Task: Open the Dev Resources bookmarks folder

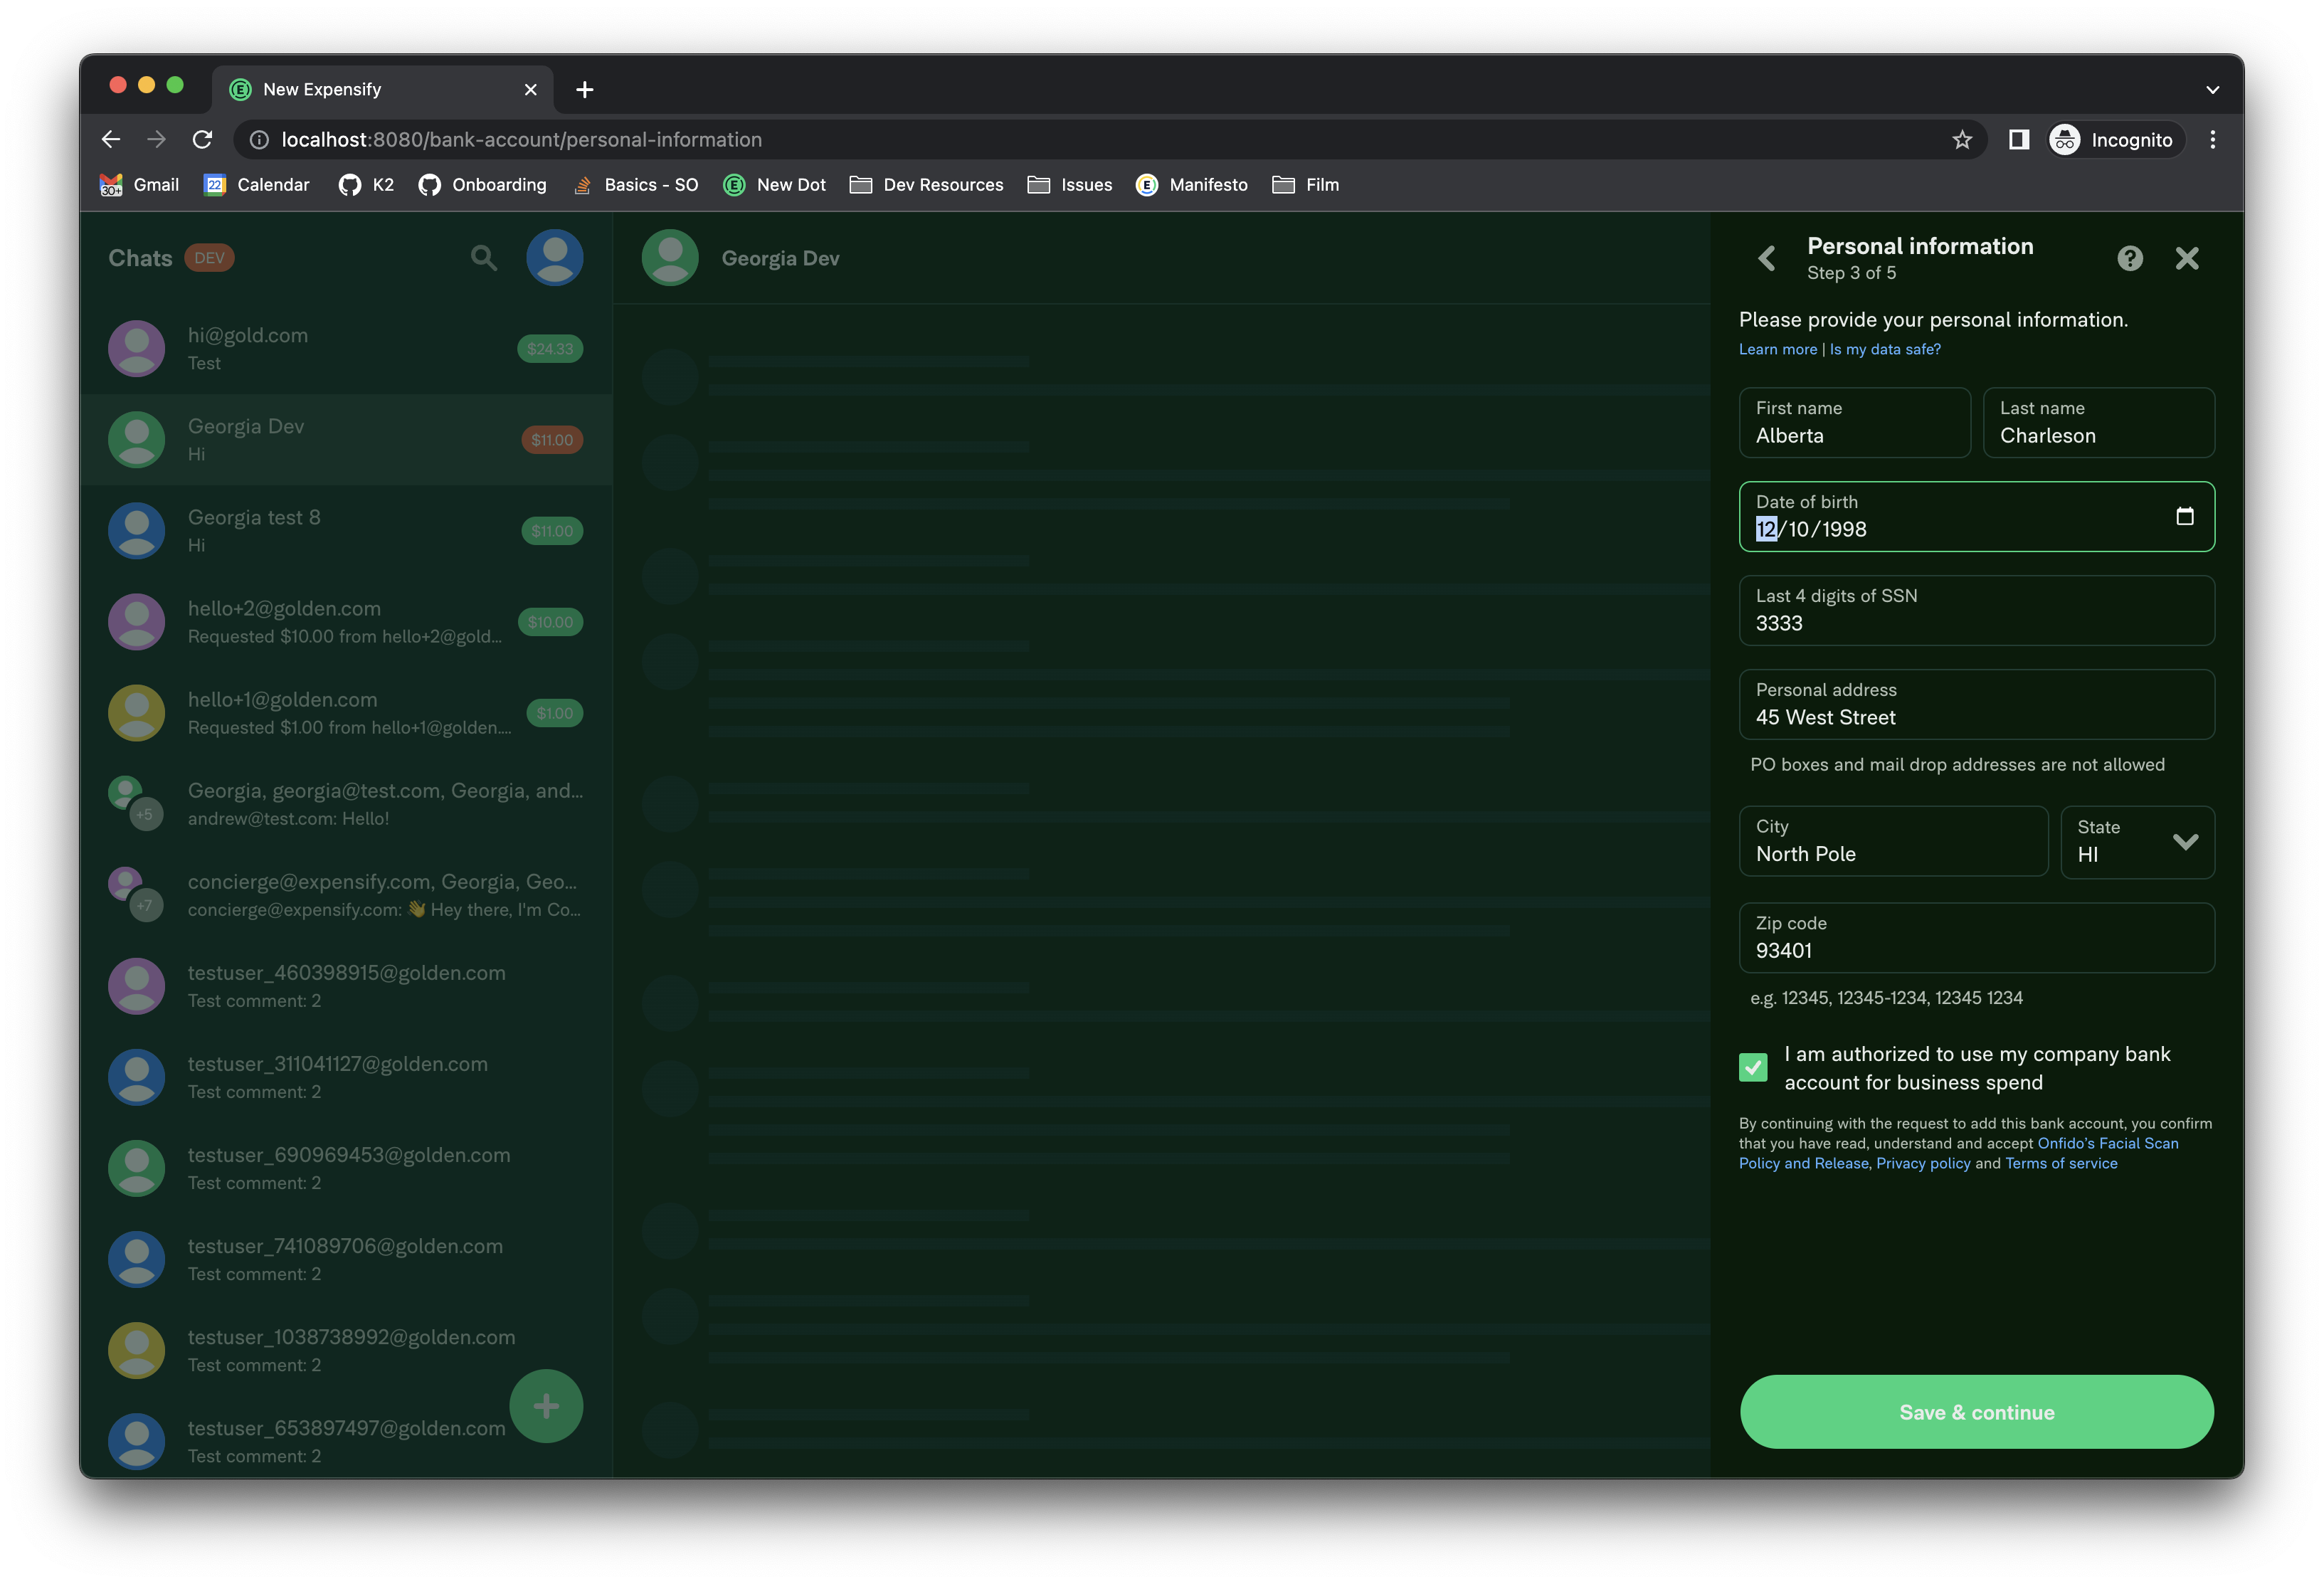Action: pyautogui.click(x=927, y=185)
